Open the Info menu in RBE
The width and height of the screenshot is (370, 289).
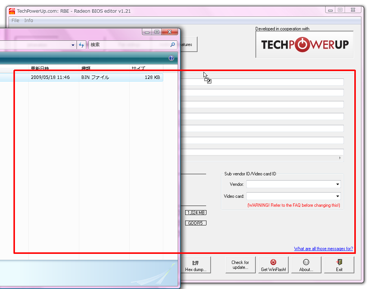point(28,21)
